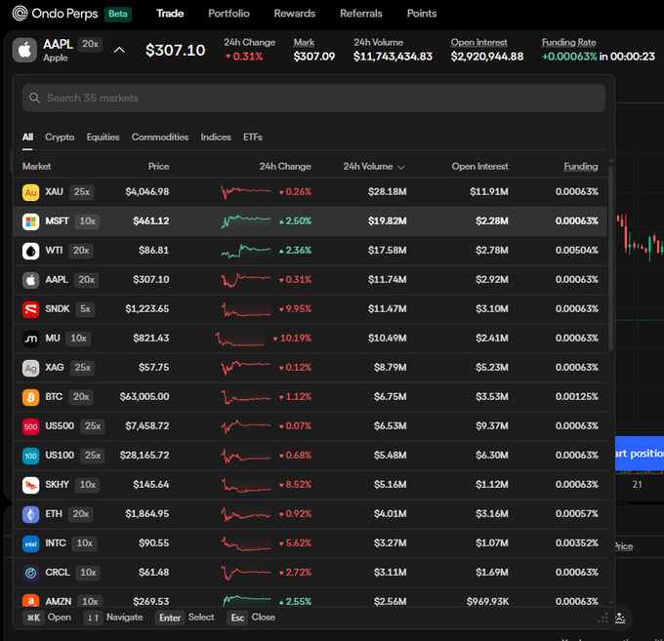Click the INTC price $90.55

pyautogui.click(x=153, y=542)
